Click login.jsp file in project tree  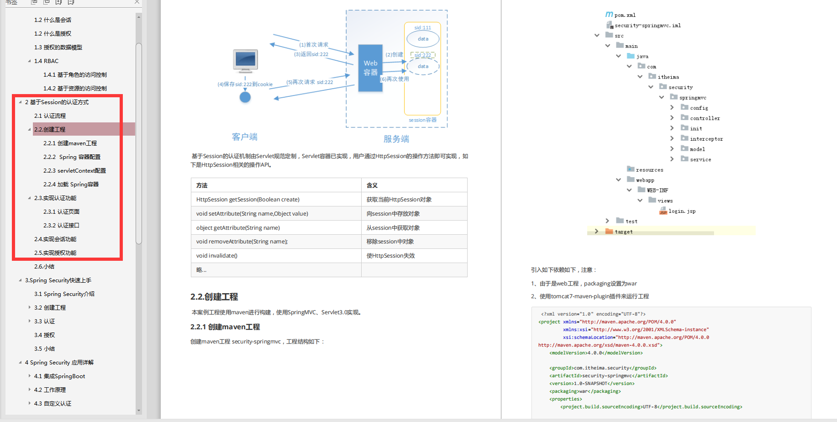click(x=678, y=211)
